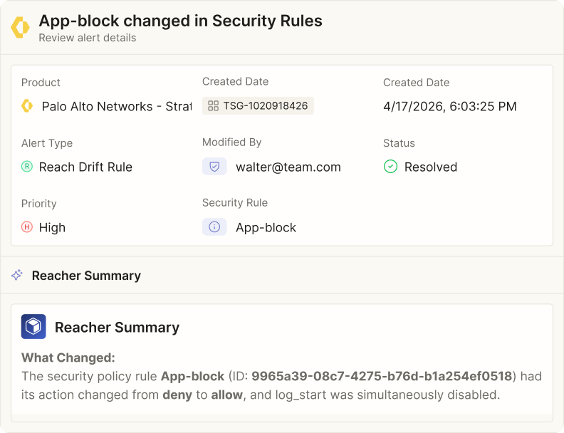Click the walter@team.com modifier link
This screenshot has width=564, height=433.
pyautogui.click(x=288, y=167)
